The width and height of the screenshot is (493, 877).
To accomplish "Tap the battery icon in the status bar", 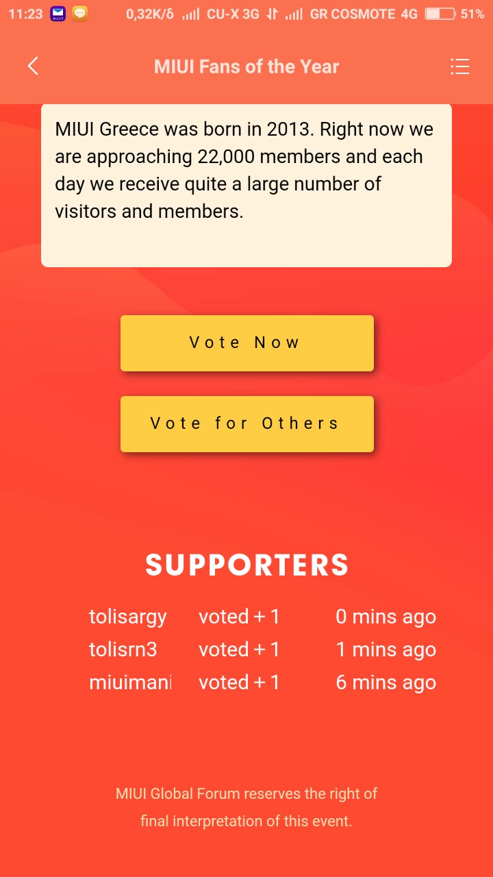I will click(440, 14).
